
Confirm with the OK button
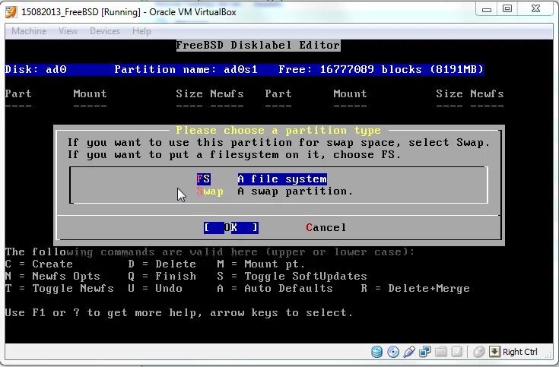click(231, 227)
